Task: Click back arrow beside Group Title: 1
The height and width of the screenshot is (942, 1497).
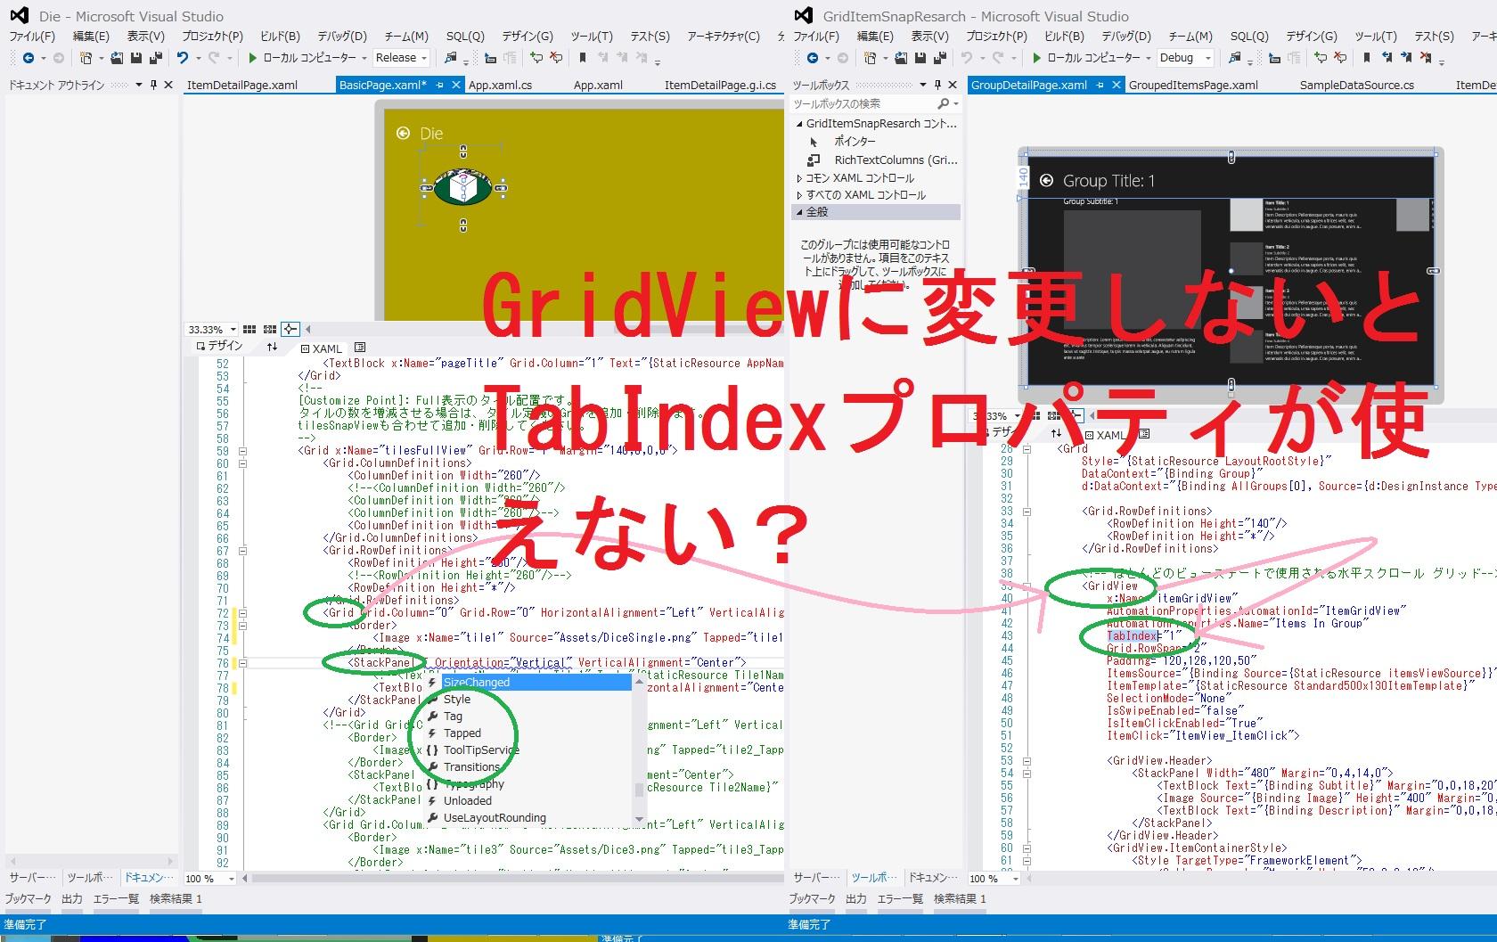Action: click(x=1046, y=181)
